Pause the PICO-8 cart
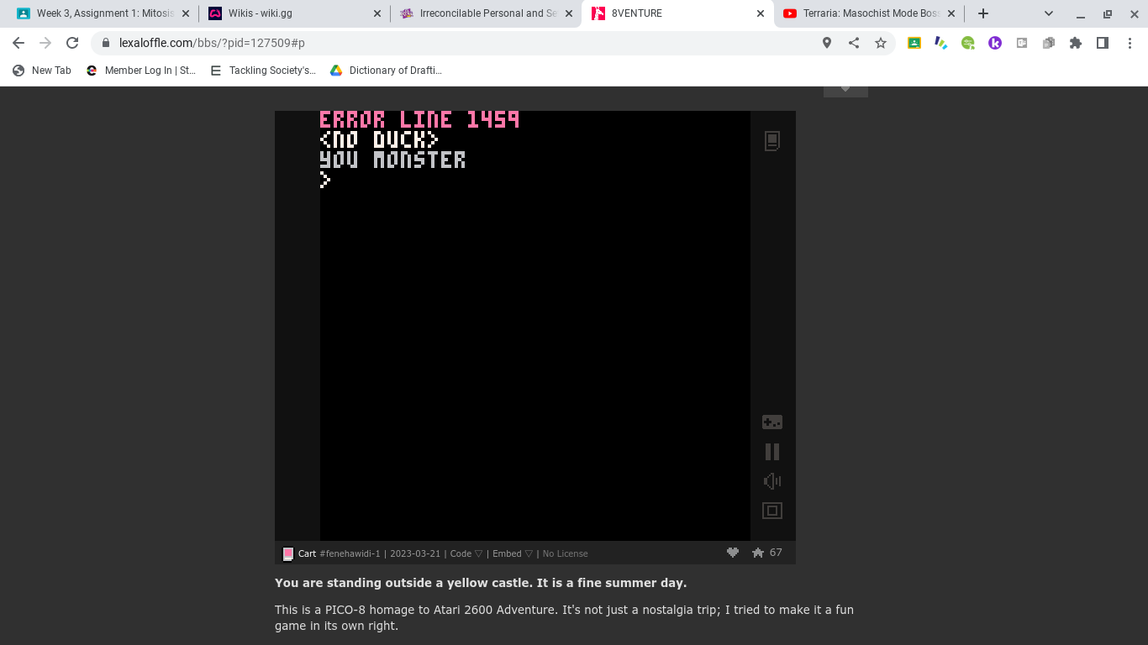This screenshot has width=1148, height=645. (772, 452)
